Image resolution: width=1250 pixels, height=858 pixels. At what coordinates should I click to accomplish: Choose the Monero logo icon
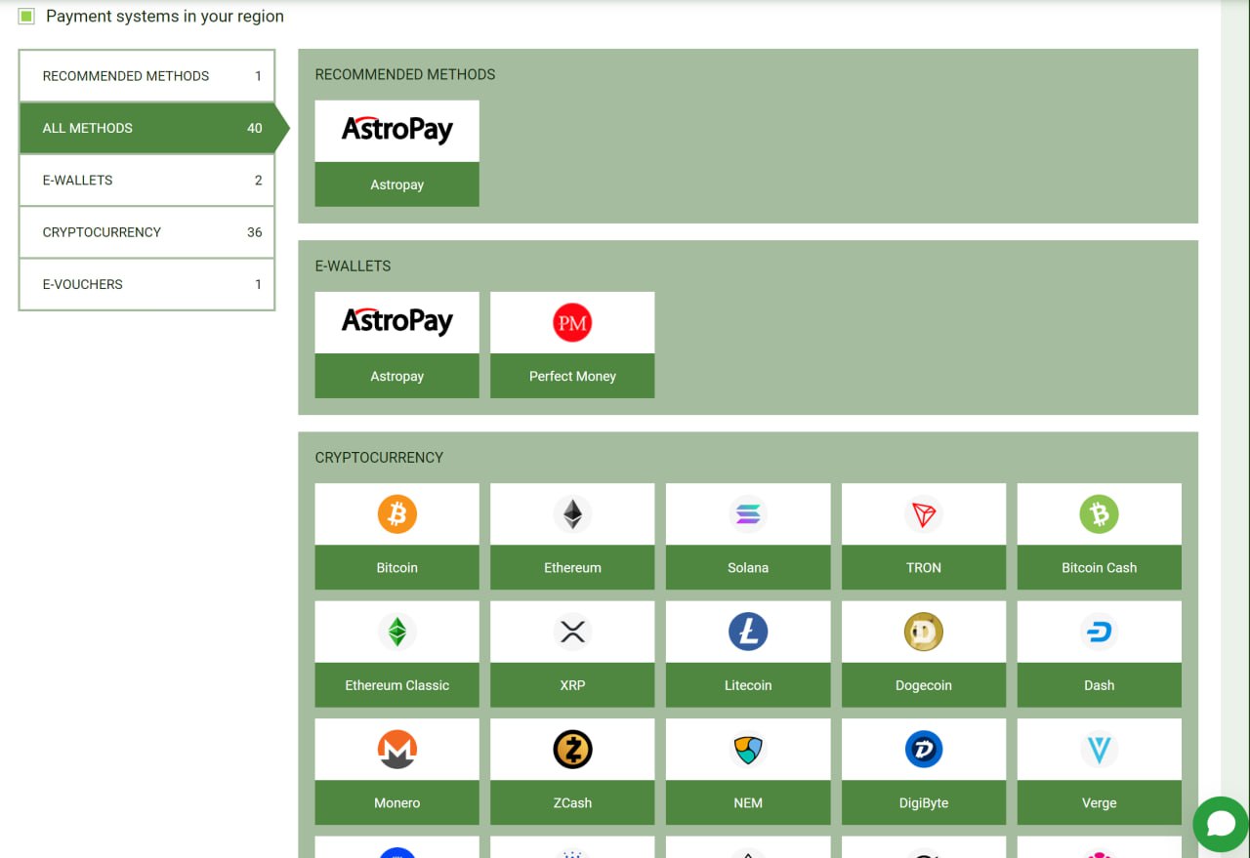[x=396, y=750]
